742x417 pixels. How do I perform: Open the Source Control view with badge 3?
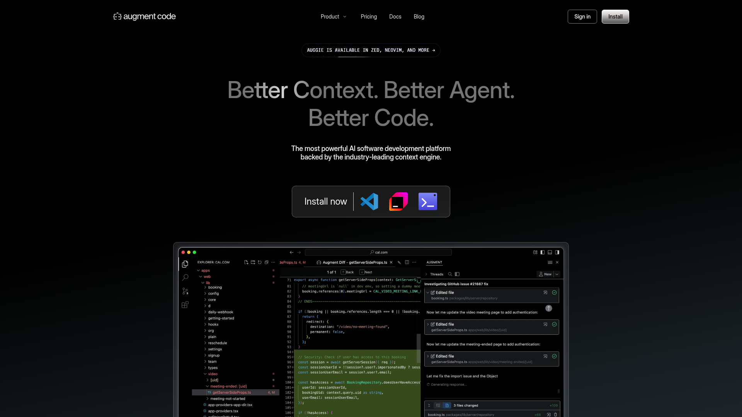(185, 291)
